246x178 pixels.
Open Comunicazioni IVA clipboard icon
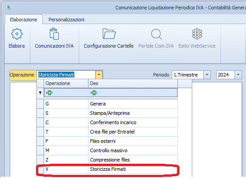[x=54, y=33]
